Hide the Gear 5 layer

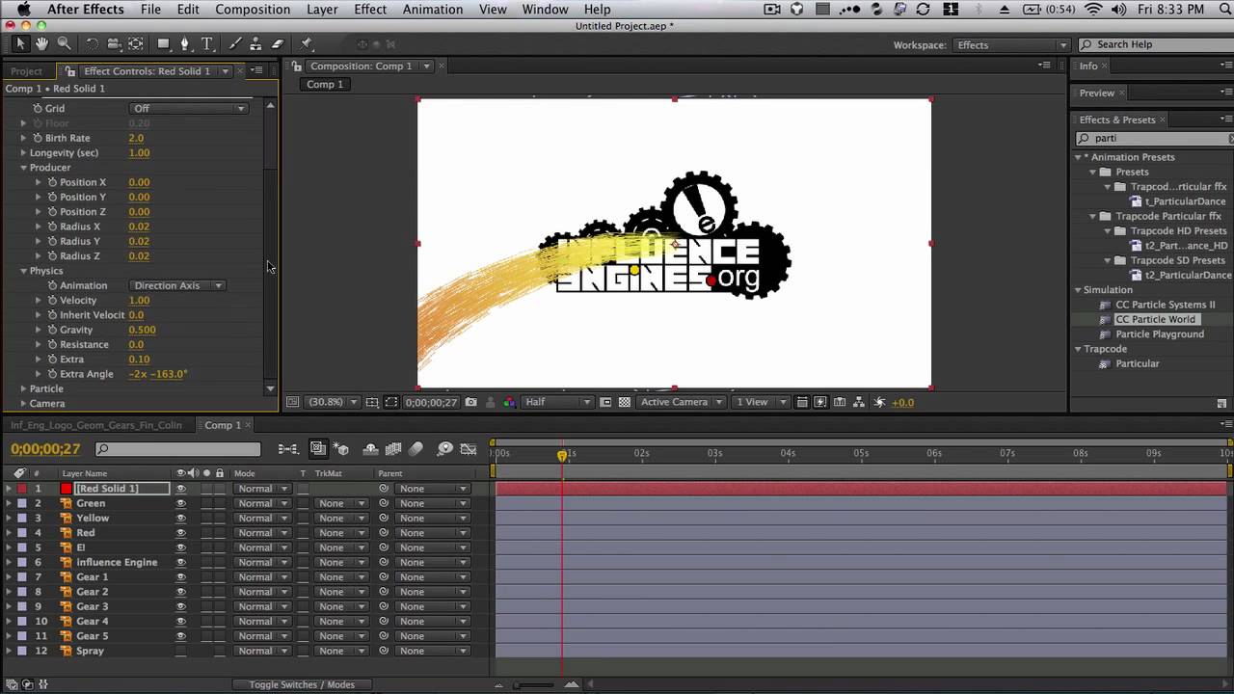pos(180,636)
